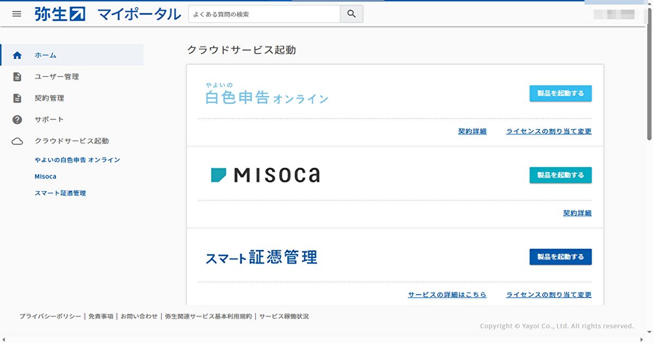
Task: Launch やよいの白色申告 オンライン product button
Action: click(560, 94)
